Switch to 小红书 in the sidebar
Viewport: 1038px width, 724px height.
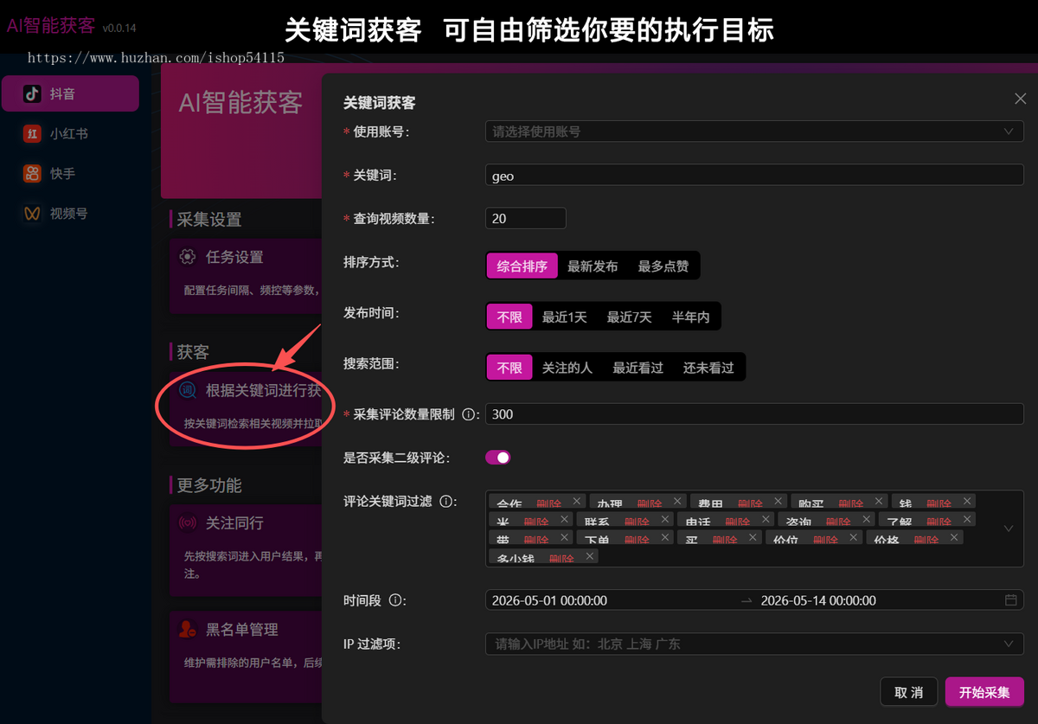pyautogui.click(x=69, y=133)
